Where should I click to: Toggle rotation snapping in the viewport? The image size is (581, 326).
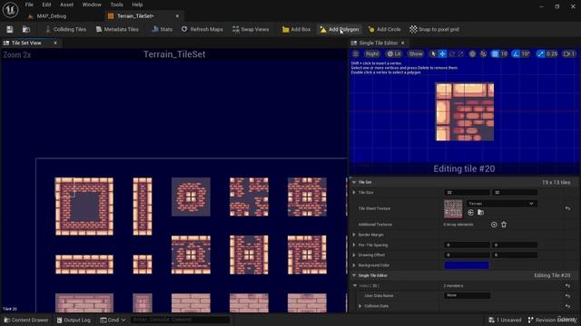point(516,54)
